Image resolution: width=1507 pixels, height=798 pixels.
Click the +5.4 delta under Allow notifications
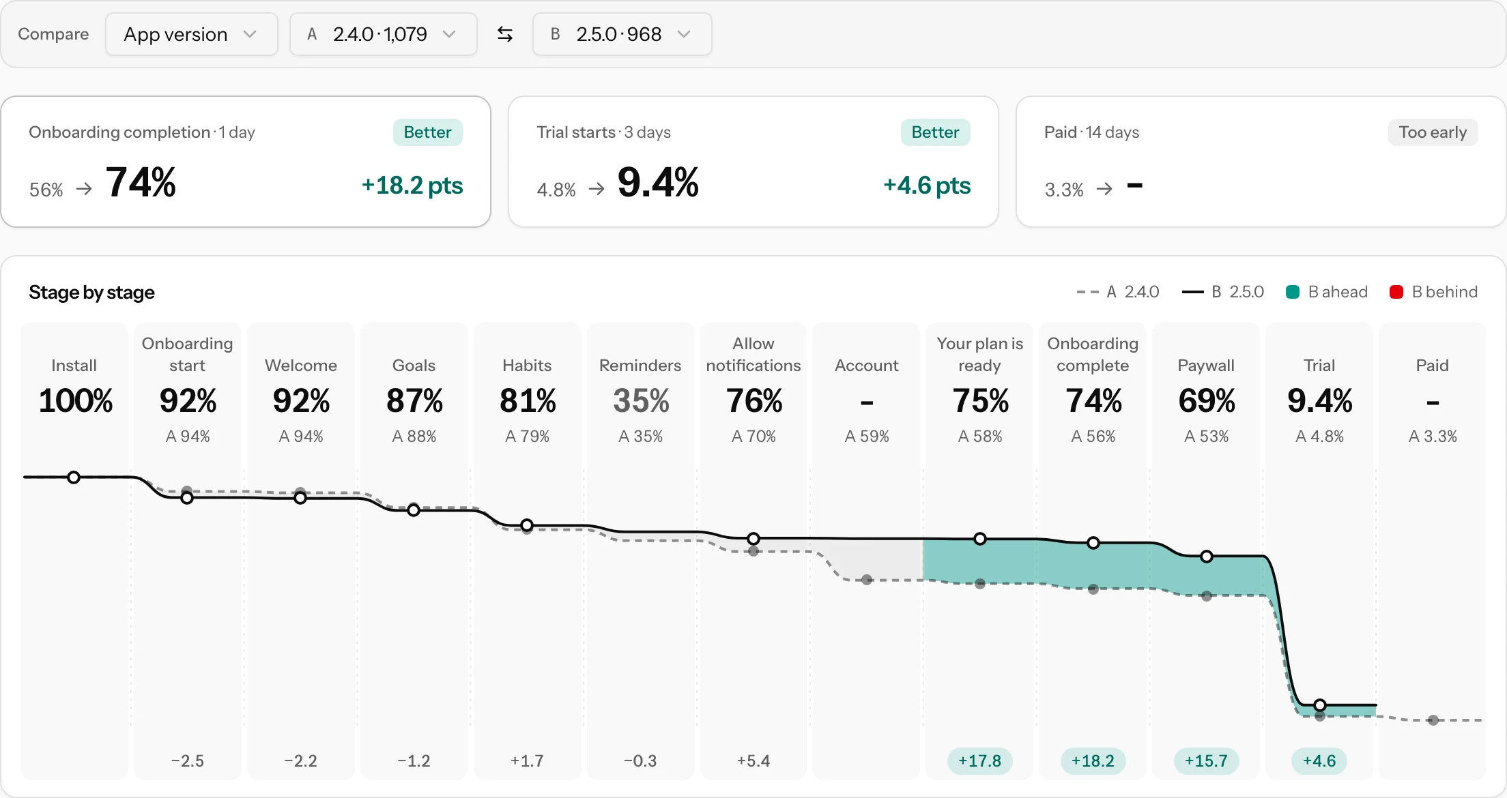pyautogui.click(x=753, y=760)
